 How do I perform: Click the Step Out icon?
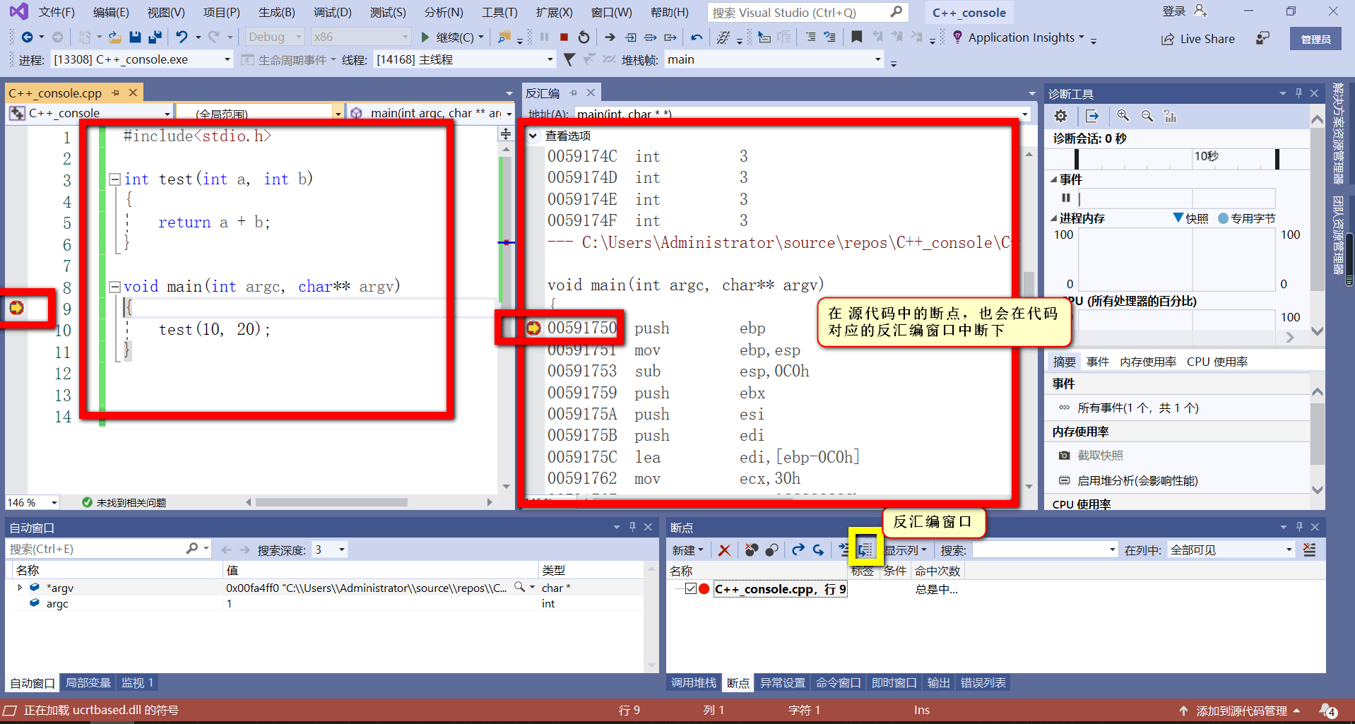coord(670,37)
